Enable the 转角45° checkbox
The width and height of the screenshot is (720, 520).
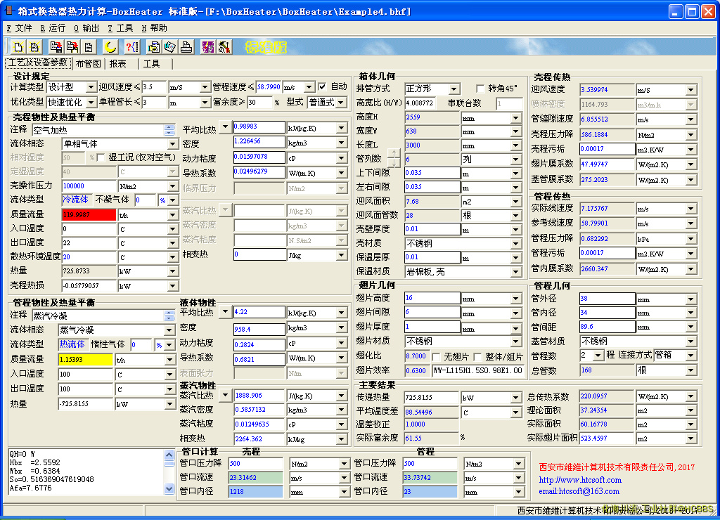481,89
